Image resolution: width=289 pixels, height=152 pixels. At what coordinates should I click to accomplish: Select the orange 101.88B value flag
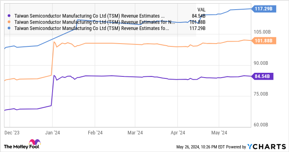click(264, 40)
